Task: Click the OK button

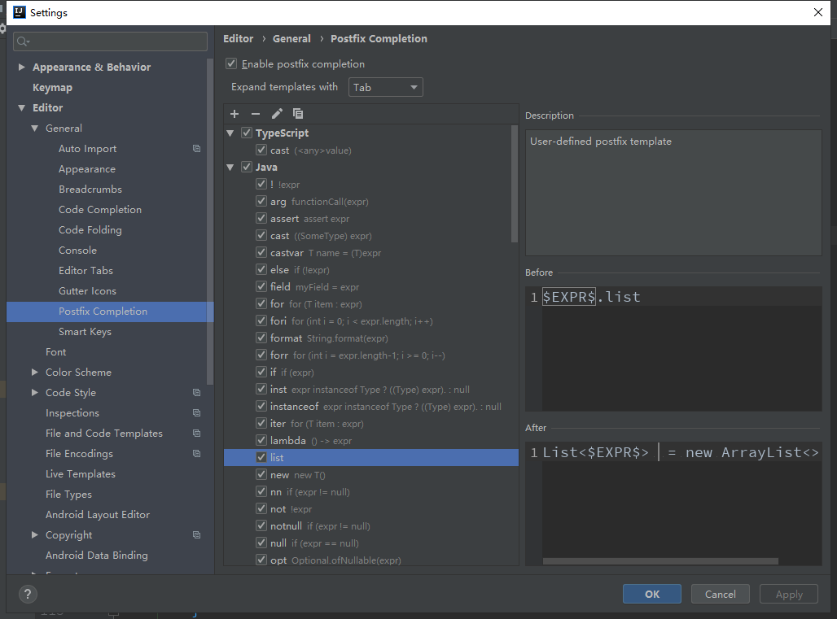Action: click(x=651, y=594)
